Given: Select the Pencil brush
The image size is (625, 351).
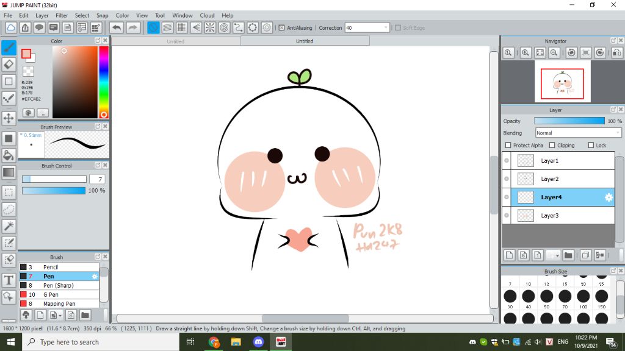Looking at the screenshot, I should click(59, 267).
